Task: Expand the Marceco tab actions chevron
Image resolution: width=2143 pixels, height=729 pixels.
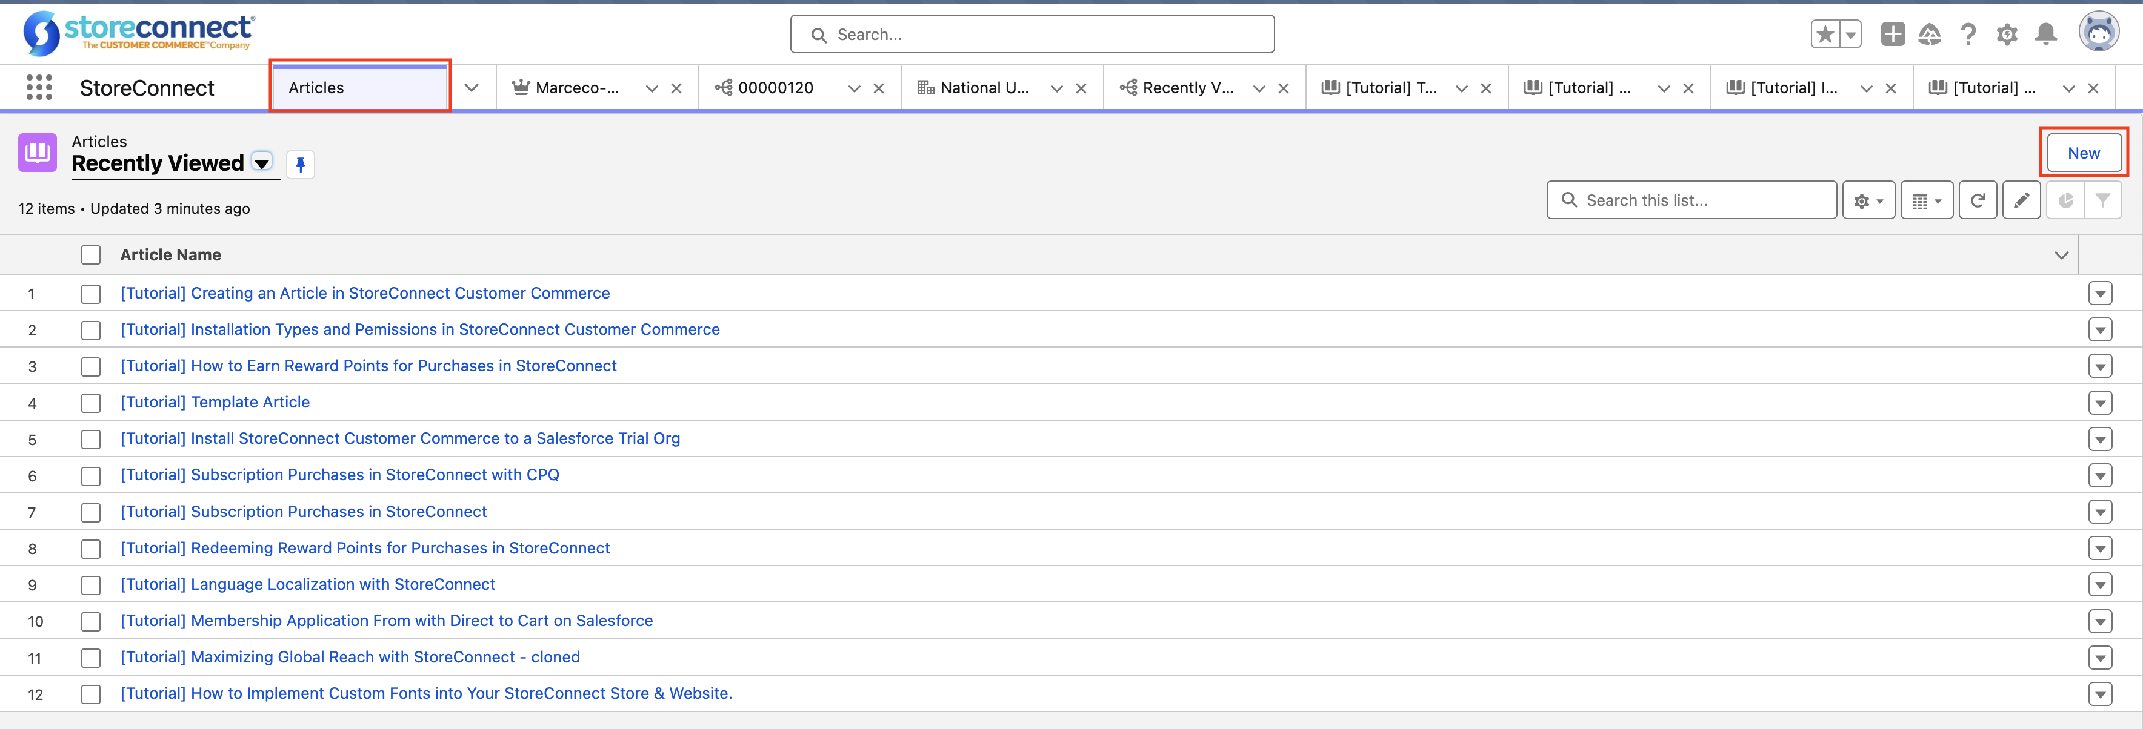Action: (x=652, y=88)
